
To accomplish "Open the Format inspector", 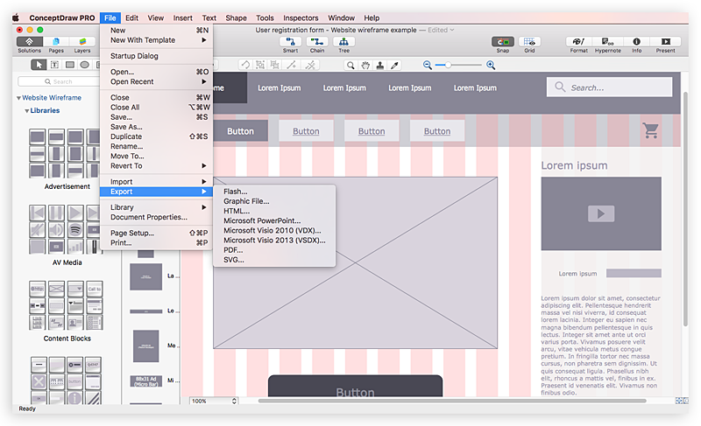I will click(579, 42).
